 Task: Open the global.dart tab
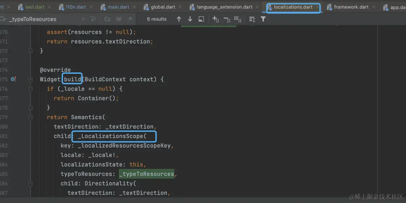(x=163, y=7)
